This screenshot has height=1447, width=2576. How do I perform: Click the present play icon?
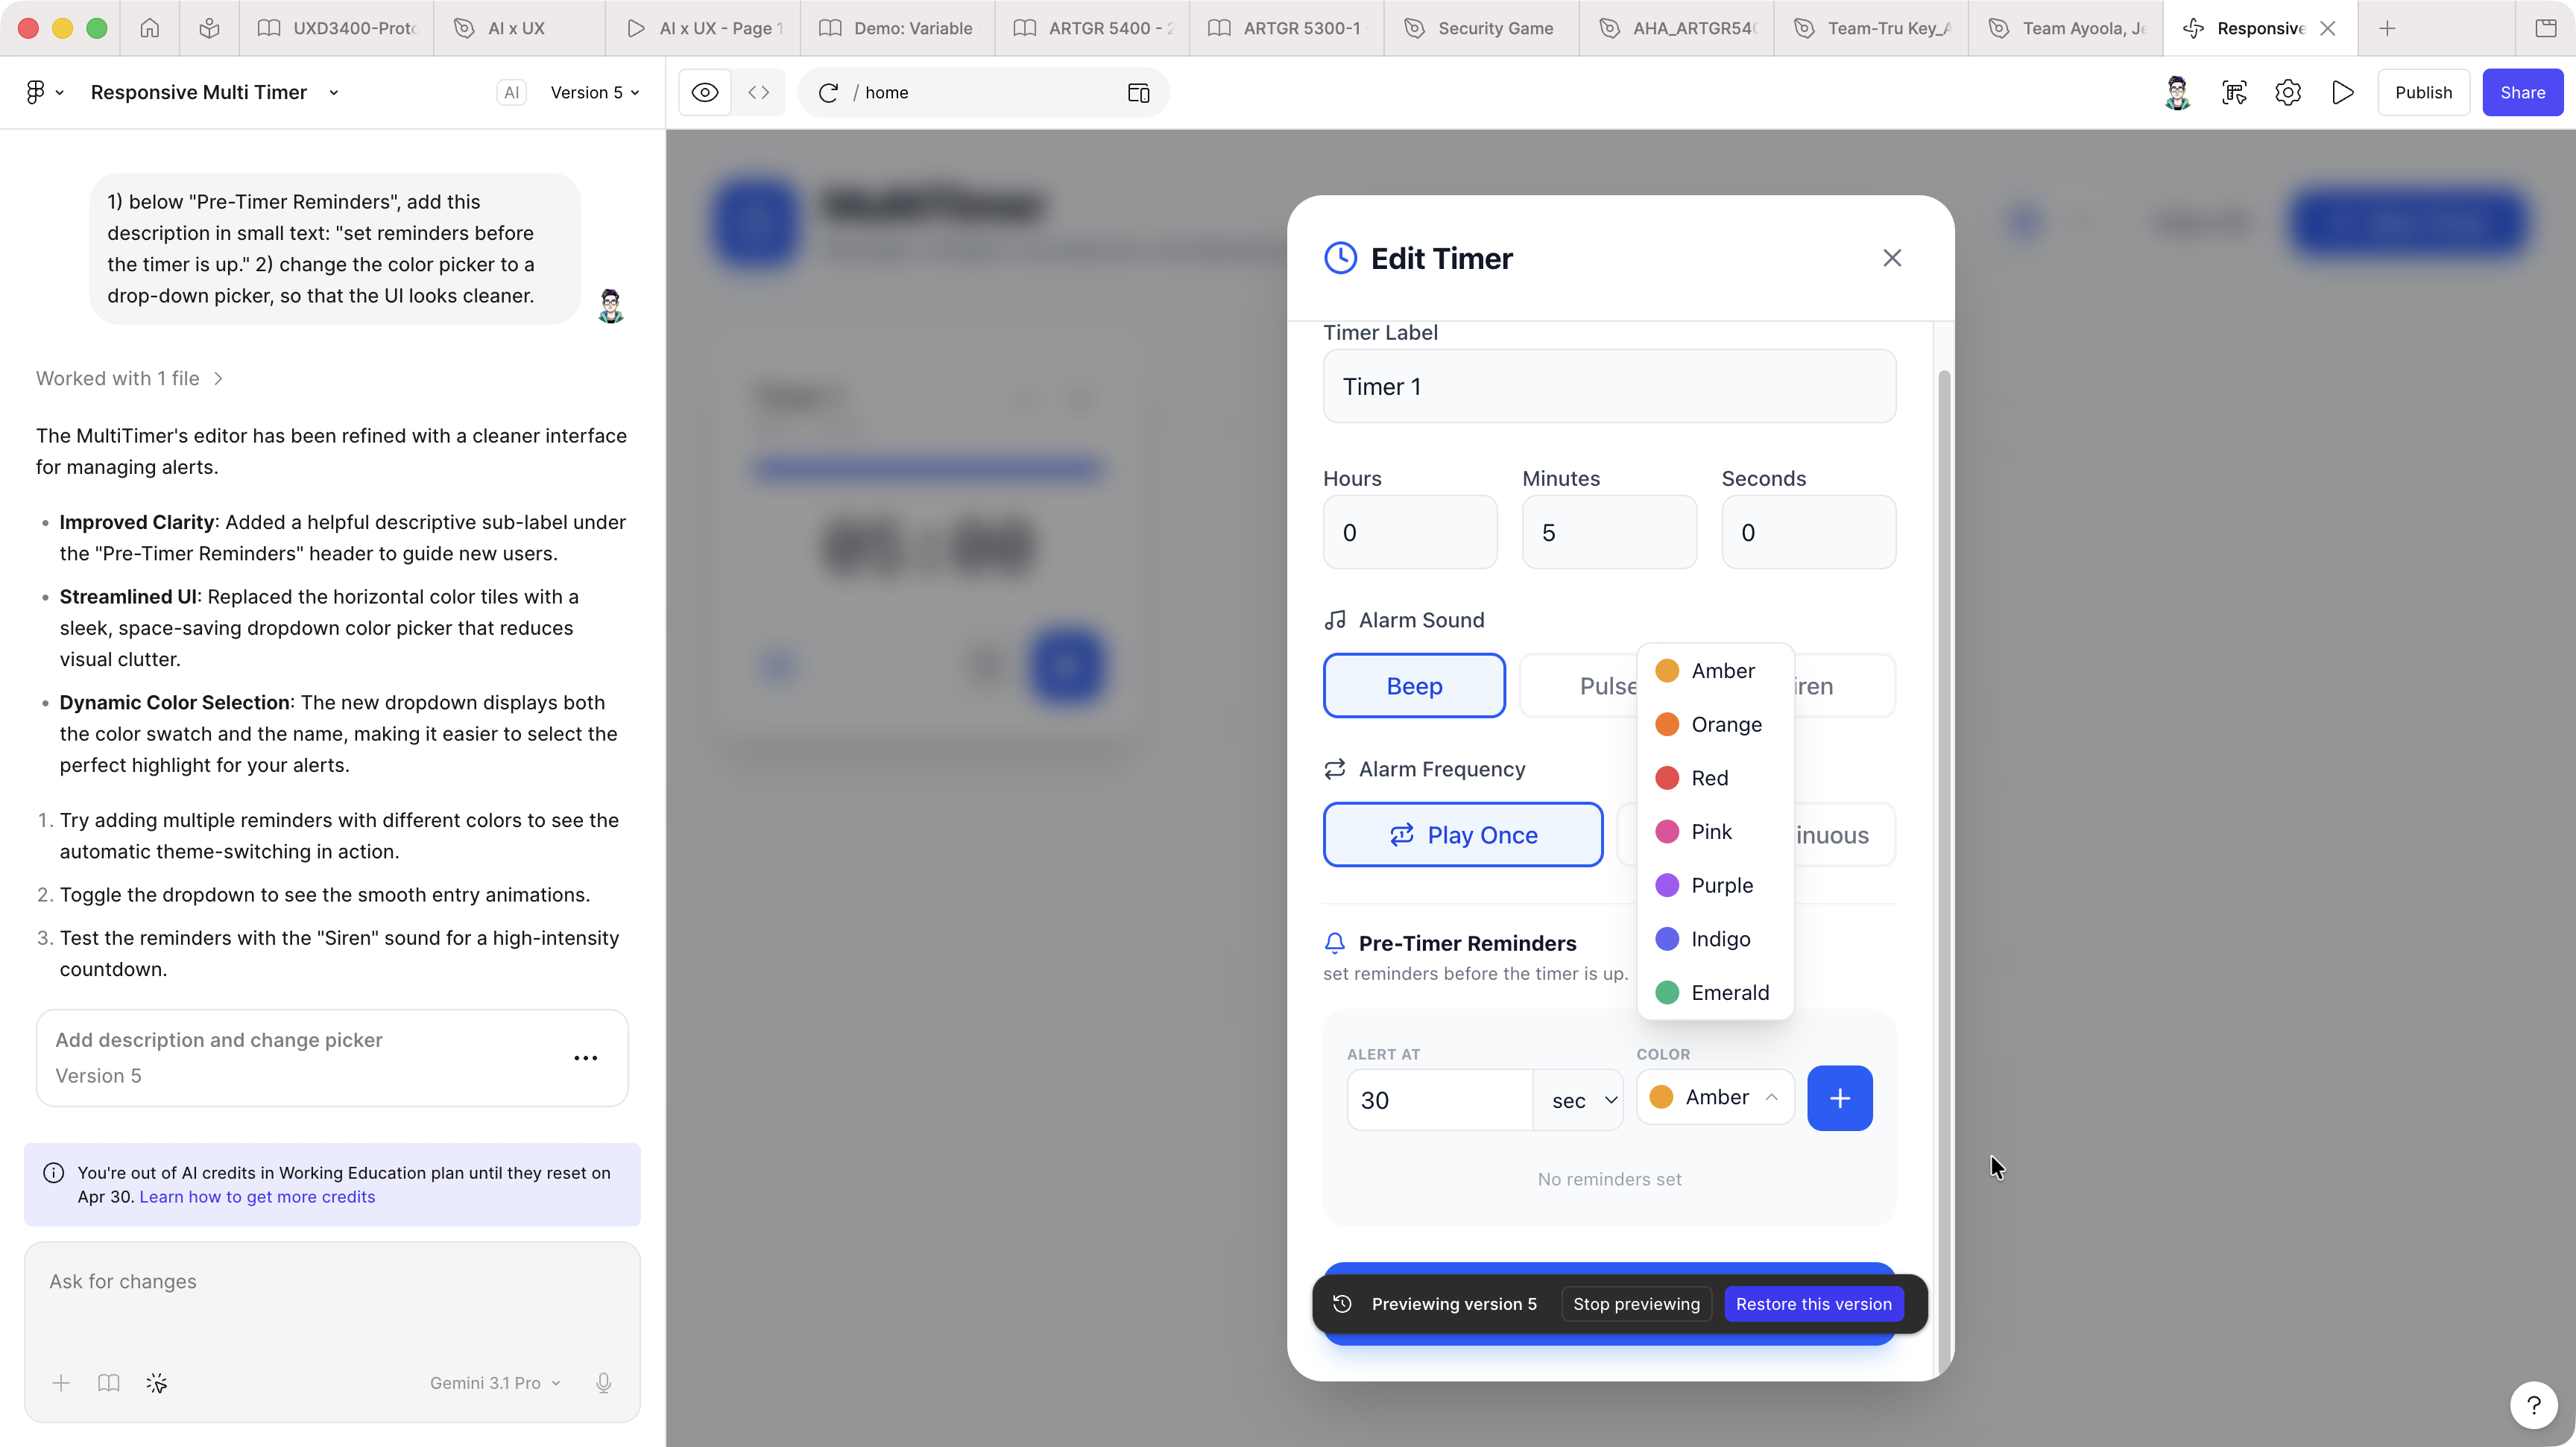tap(2342, 92)
